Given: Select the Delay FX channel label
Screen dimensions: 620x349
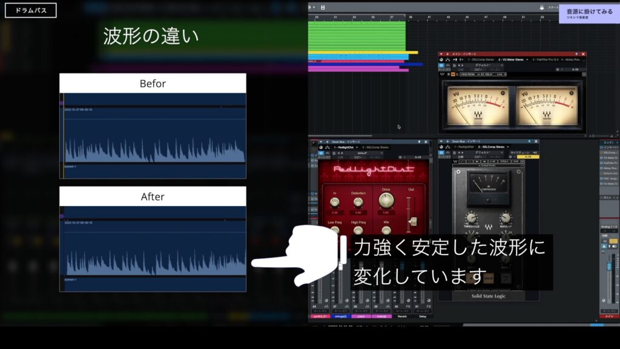Looking at the screenshot, I should coord(423,316).
